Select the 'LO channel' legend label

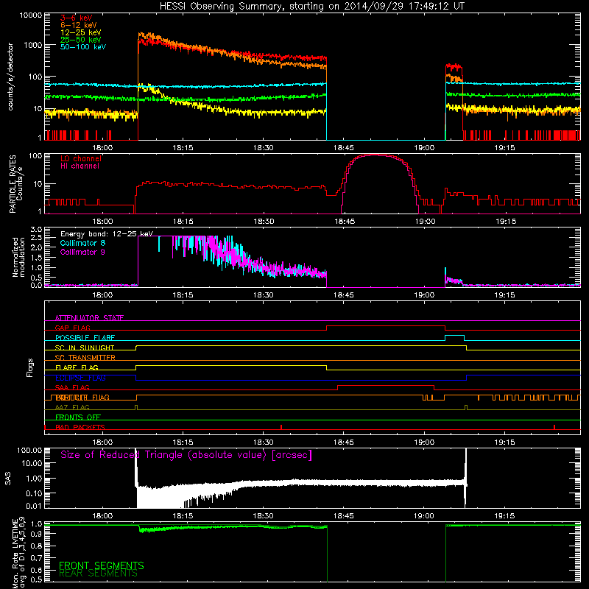pos(81,158)
